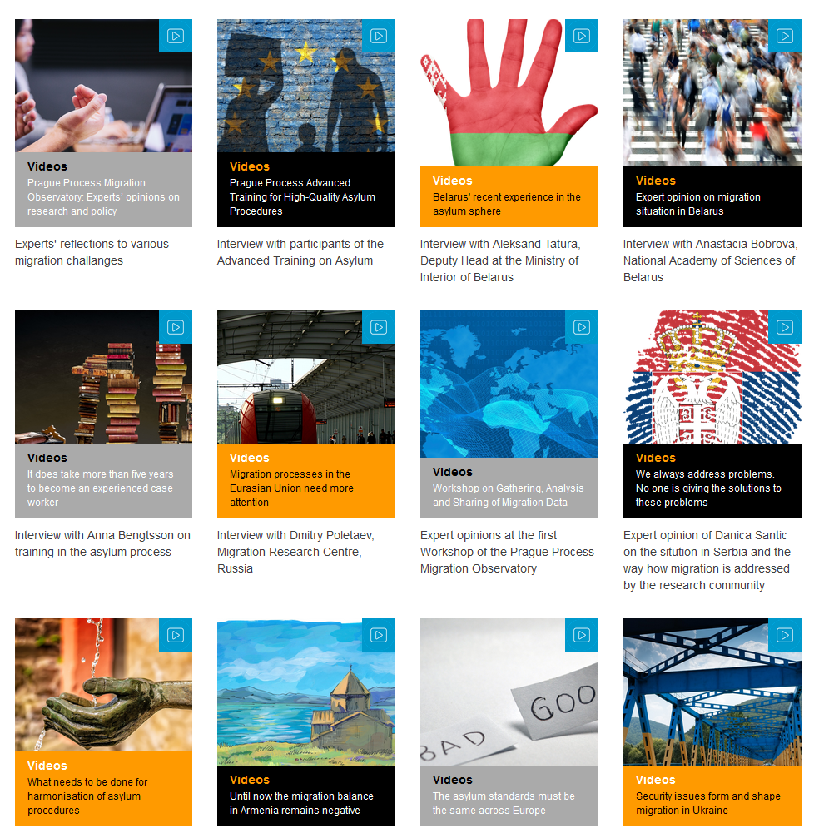This screenshot has width=814, height=833.
Task: Open 'Migration processes in the Eurasian Union' video
Action: pyautogui.click(x=291, y=488)
